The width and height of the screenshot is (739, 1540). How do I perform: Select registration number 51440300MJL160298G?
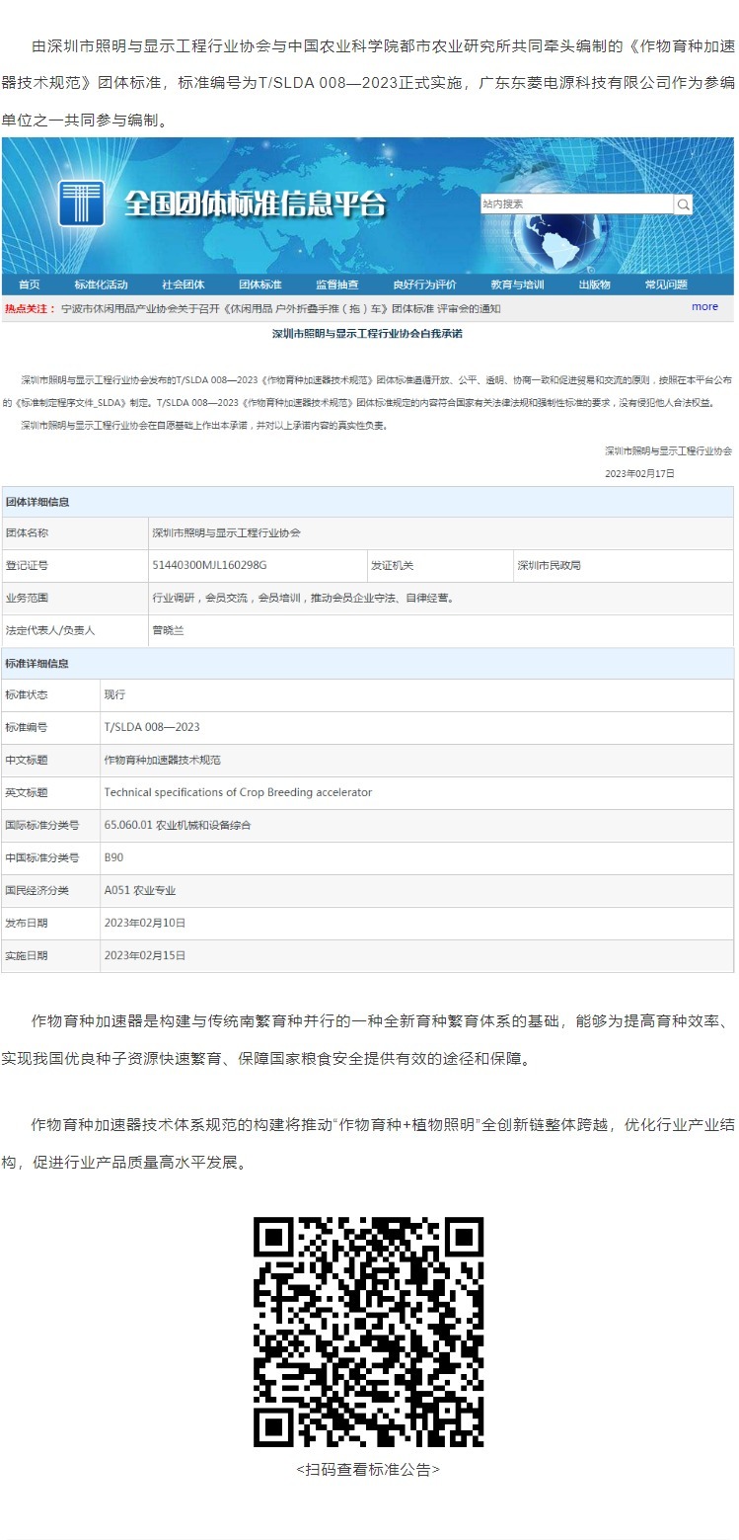[x=209, y=566]
